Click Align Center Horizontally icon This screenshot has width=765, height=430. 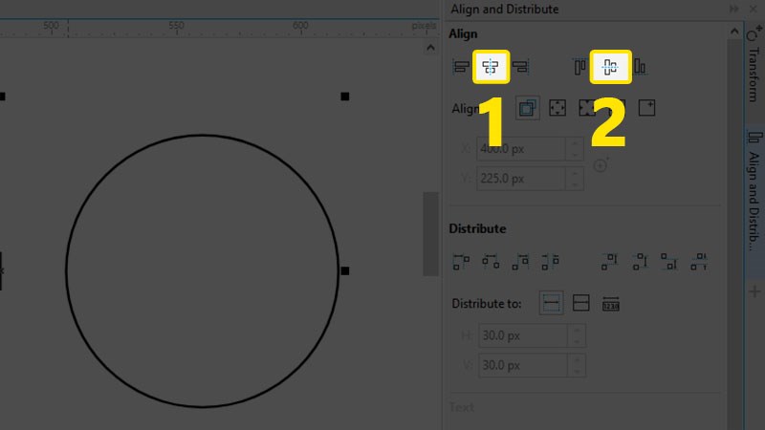point(491,66)
